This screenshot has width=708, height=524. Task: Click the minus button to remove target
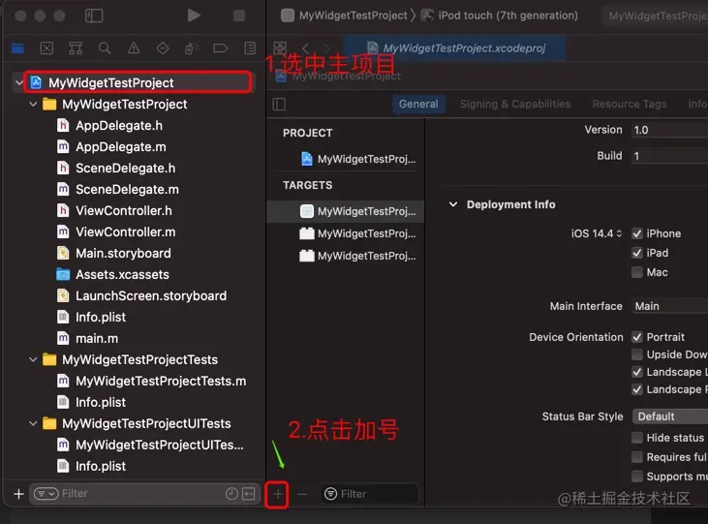302,494
